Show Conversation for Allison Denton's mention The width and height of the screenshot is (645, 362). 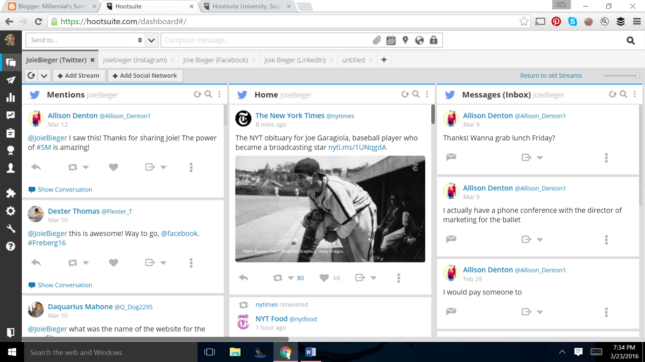60,189
